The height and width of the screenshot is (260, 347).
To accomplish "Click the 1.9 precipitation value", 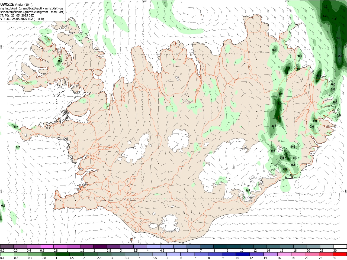I will tap(338, 38).
